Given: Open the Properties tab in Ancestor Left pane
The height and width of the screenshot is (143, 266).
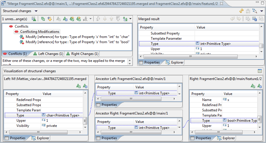Looking at the screenshot, I should 107,105.
